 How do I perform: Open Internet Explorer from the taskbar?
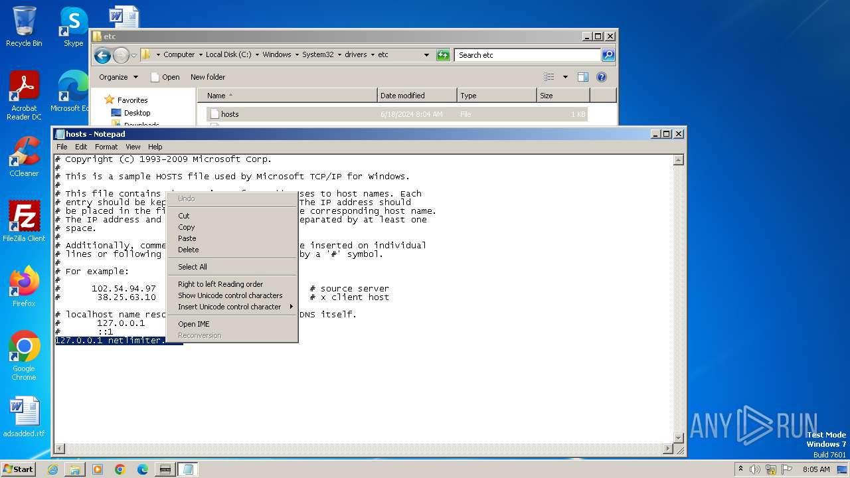pos(52,469)
